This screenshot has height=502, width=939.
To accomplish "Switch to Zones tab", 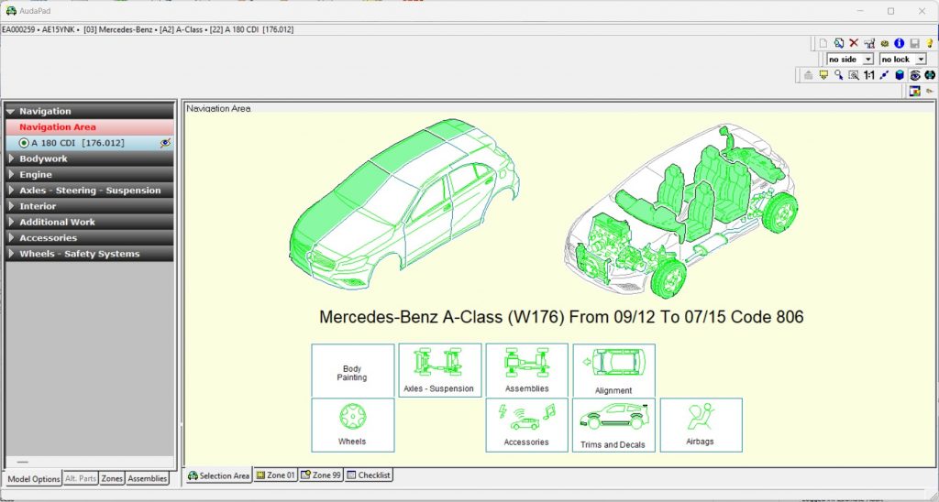I will [x=112, y=479].
